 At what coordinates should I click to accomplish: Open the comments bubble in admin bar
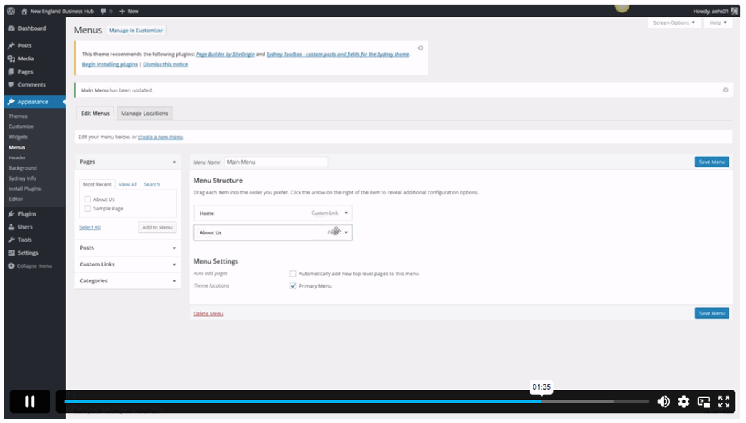tap(103, 11)
